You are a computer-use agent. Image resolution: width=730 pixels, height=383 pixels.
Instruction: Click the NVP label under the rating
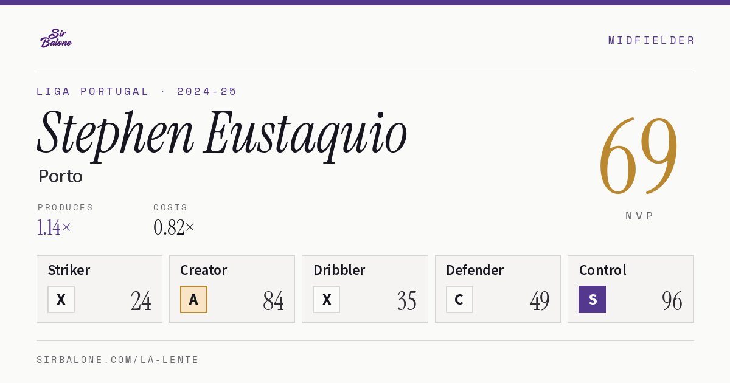[x=639, y=216]
